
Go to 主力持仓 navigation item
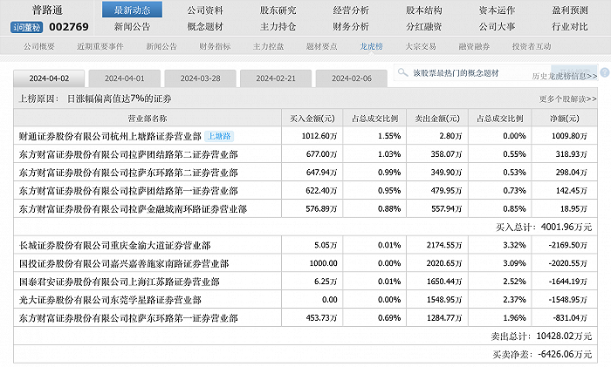278,27
